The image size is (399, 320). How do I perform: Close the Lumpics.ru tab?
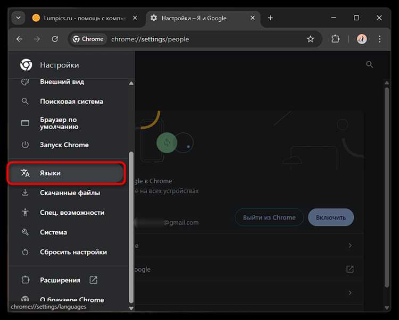[x=135, y=18]
